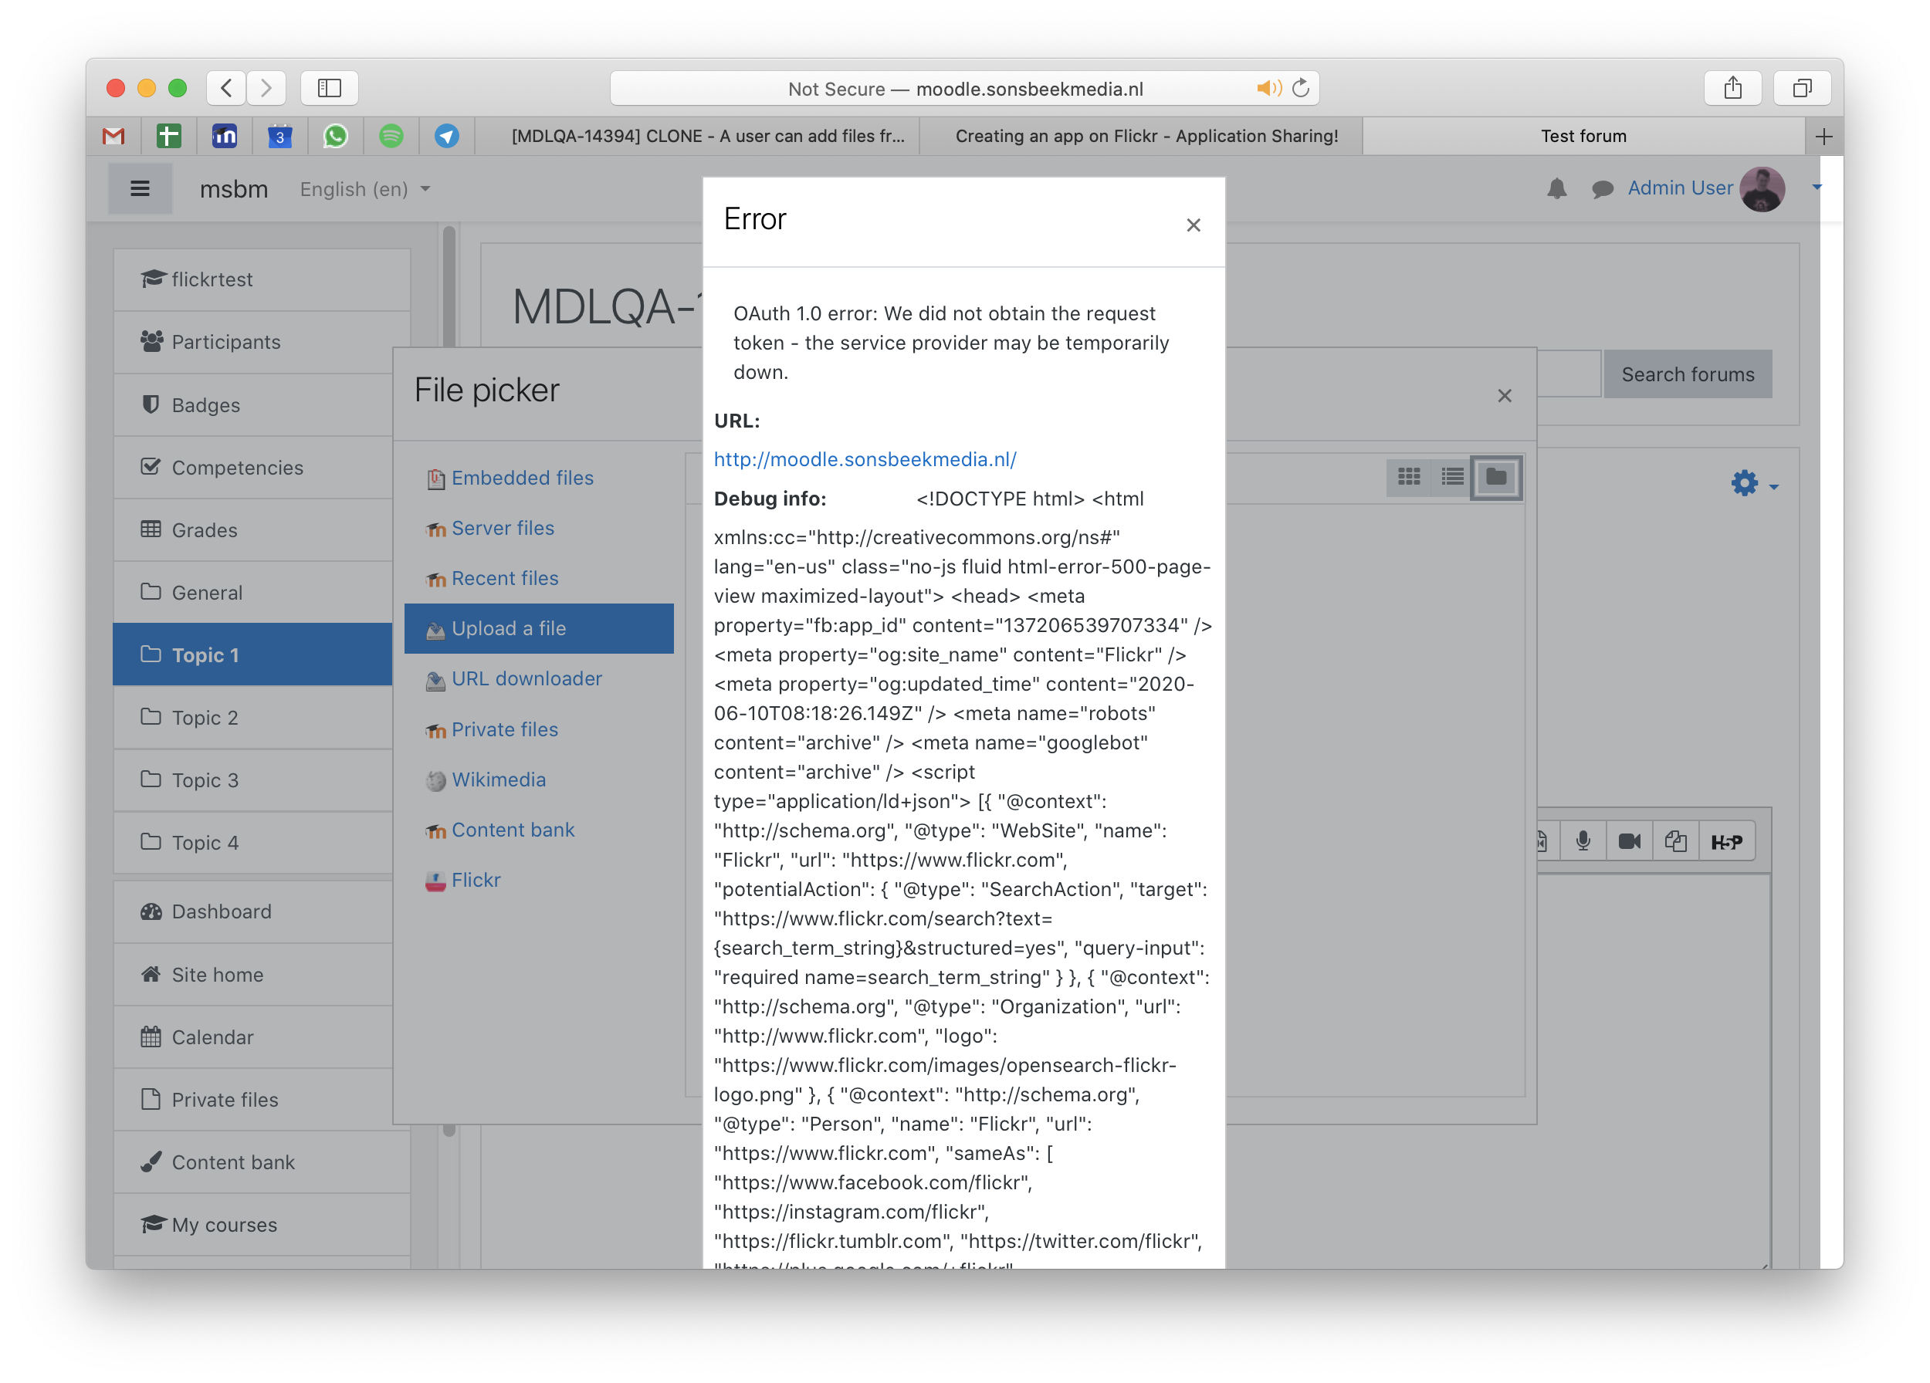The width and height of the screenshot is (1930, 1383).
Task: Open flickrtest course in sidebar
Action: (x=261, y=280)
